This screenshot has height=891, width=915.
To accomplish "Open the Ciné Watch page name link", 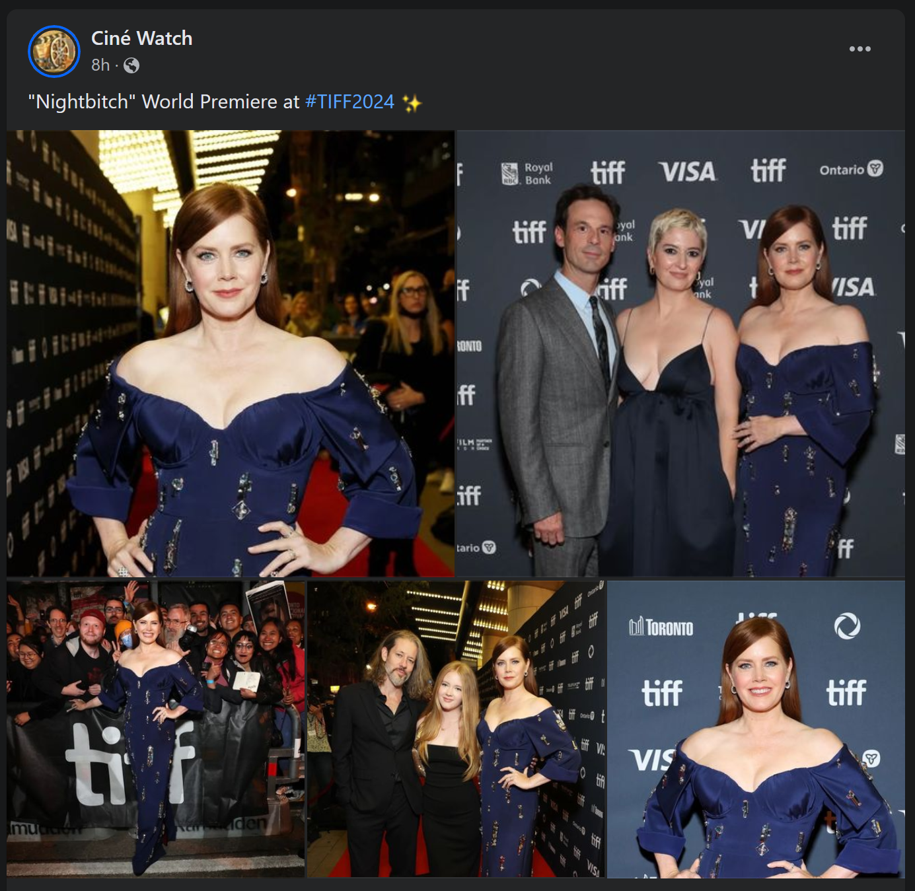I will pos(141,38).
